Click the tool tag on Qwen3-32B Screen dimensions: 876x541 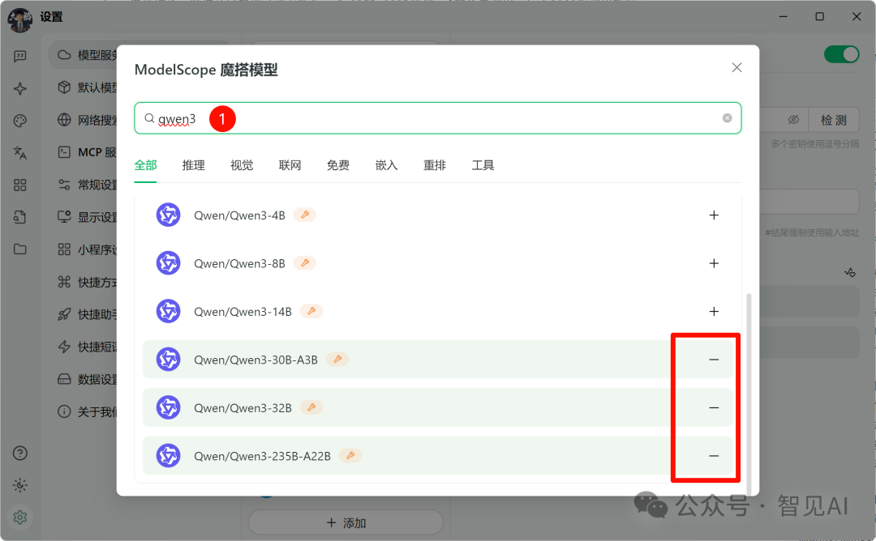(311, 407)
